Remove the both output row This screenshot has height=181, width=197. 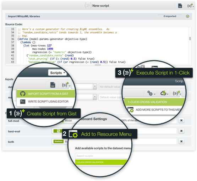coord(181,141)
